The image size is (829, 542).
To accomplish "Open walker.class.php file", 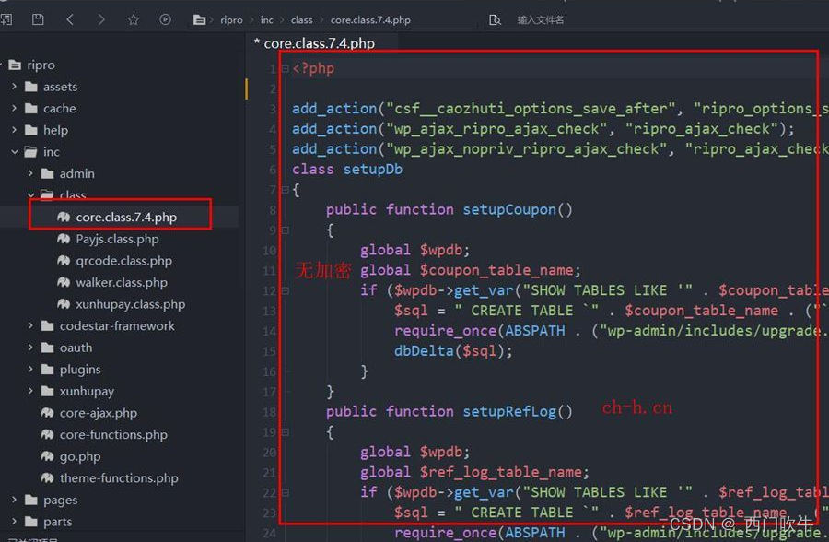I will click(121, 282).
